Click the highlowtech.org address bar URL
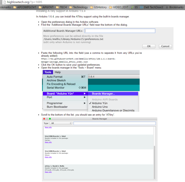 tap(25, 2)
